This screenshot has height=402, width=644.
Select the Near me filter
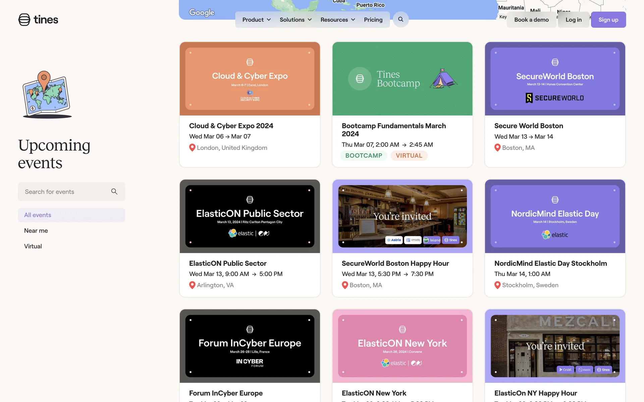click(x=36, y=230)
